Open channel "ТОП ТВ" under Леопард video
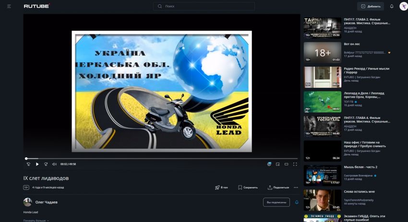This screenshot has height=222, width=408. (x=348, y=102)
